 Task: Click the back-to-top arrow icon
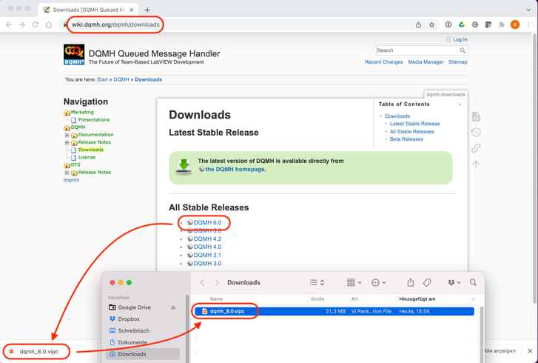[x=476, y=164]
